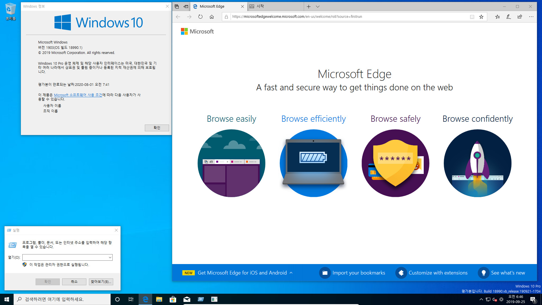Show tabs you've set aside icon
Image resolution: width=542 pixels, height=305 pixels.
tap(177, 6)
